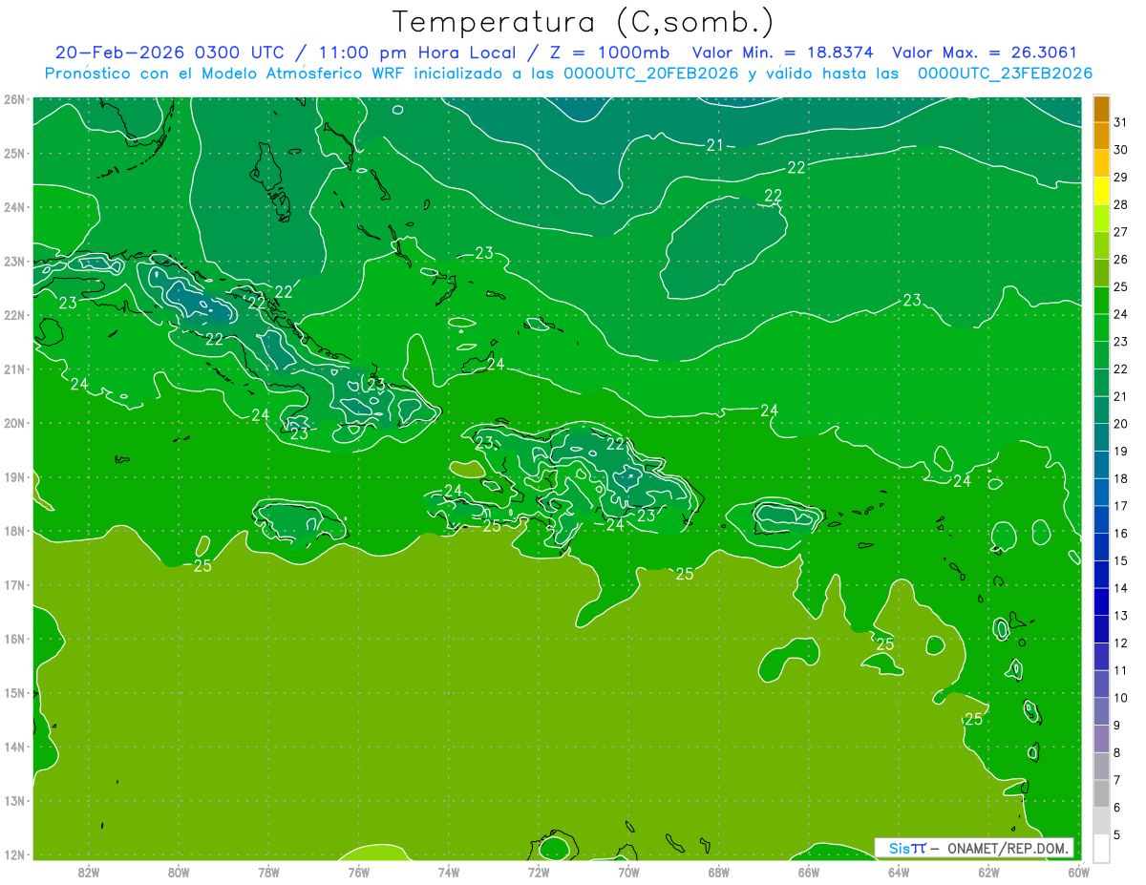Click the 22N latitude axis label
The image size is (1146, 885).
click(13, 315)
